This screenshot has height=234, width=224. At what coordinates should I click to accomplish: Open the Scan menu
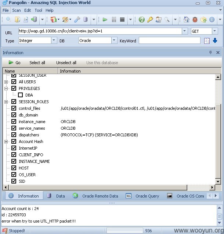click(17, 10)
